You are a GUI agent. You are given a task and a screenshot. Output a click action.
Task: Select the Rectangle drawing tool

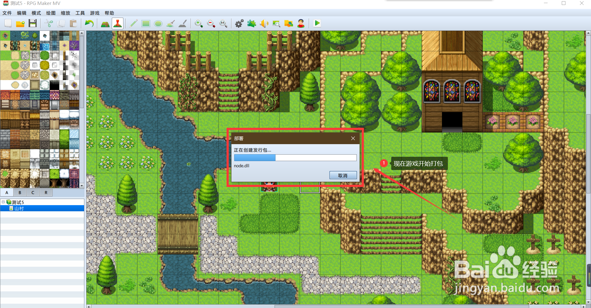(146, 23)
